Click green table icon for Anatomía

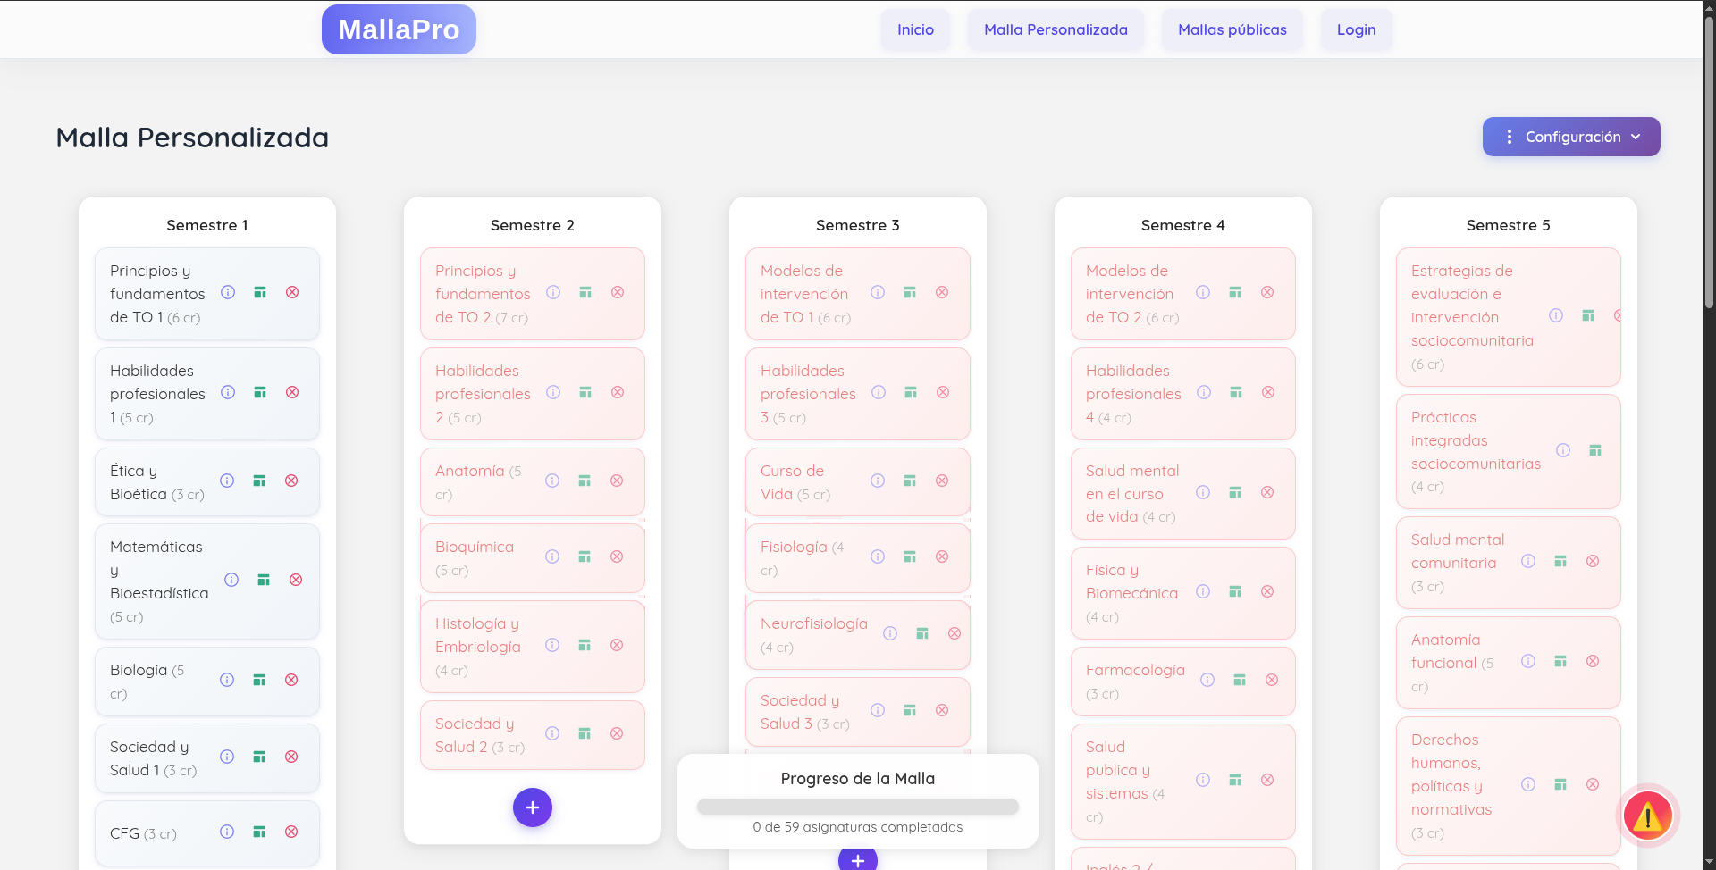[x=585, y=481]
